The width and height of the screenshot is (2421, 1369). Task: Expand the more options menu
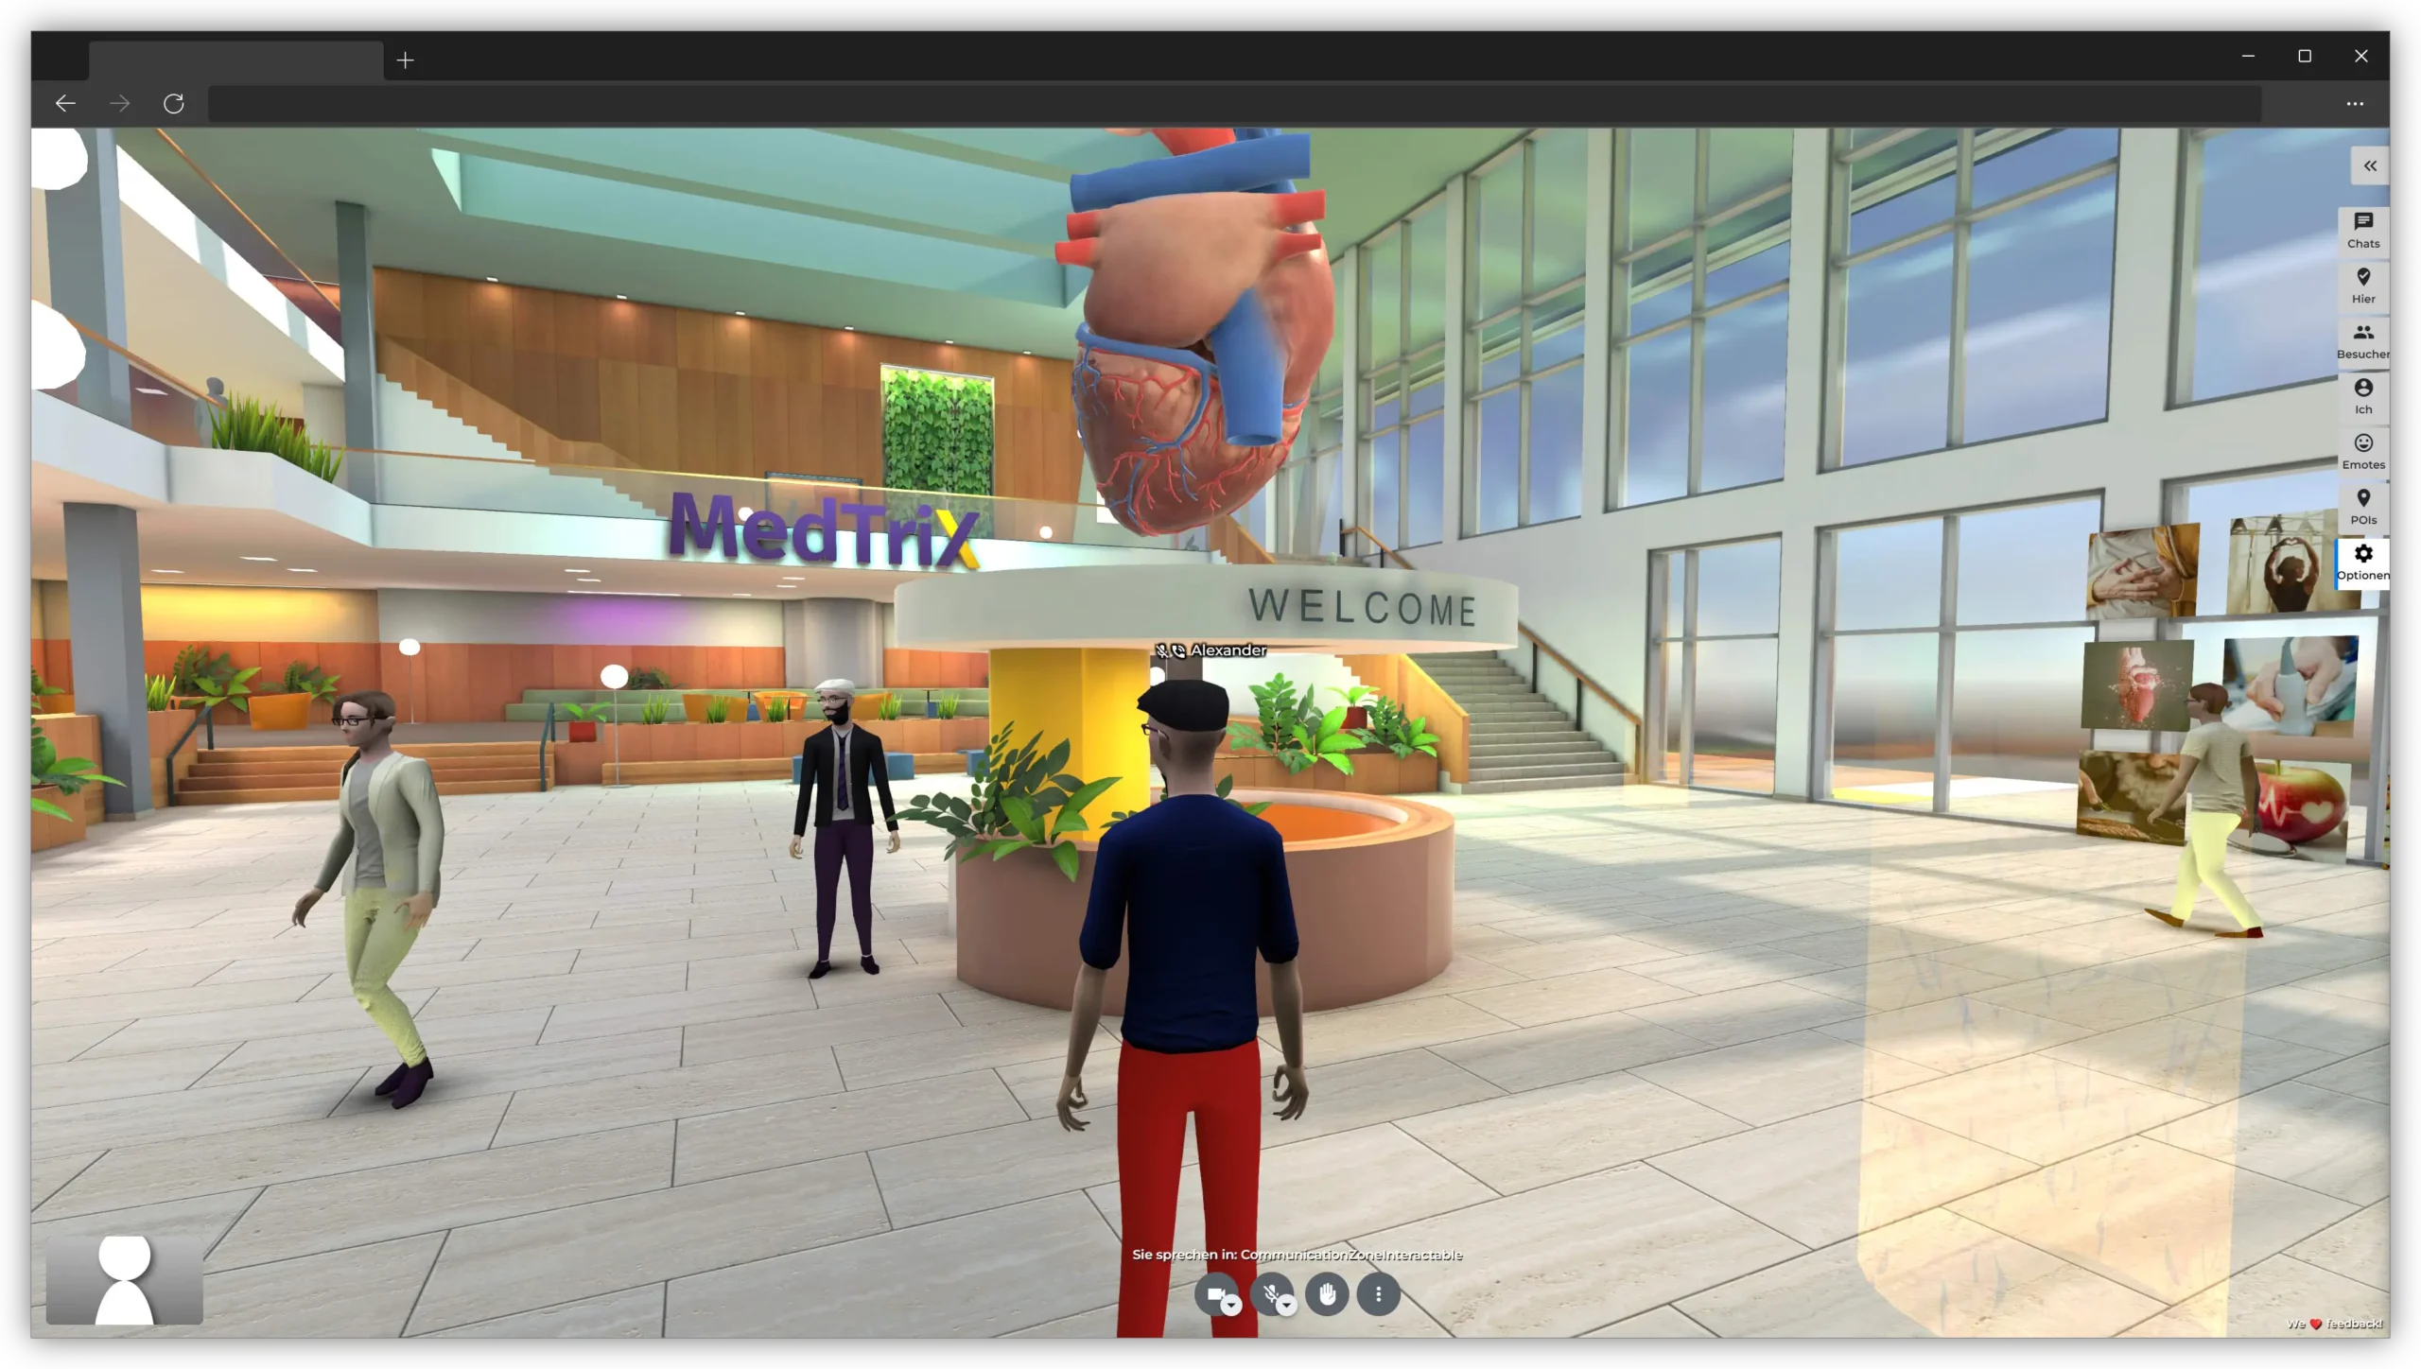[1379, 1294]
